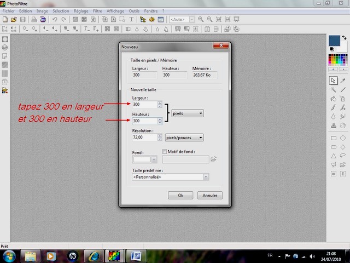Open the Filtre menu
Image resolution: width=350 pixels, height=263 pixels.
[x=97, y=11]
